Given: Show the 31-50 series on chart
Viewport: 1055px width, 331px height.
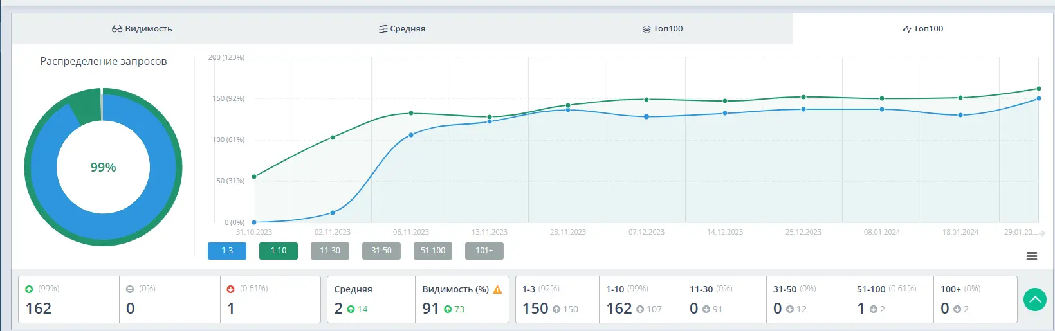Looking at the screenshot, I should [x=381, y=251].
